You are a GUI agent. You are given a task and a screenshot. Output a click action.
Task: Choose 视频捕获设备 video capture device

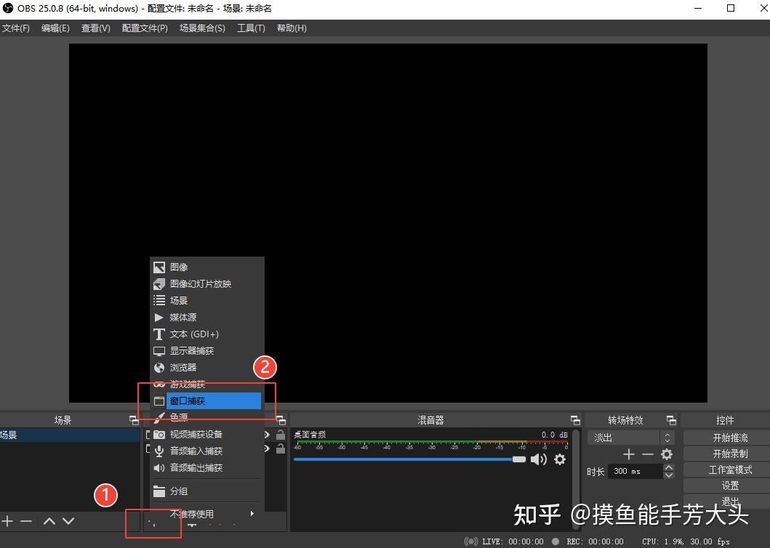206,435
